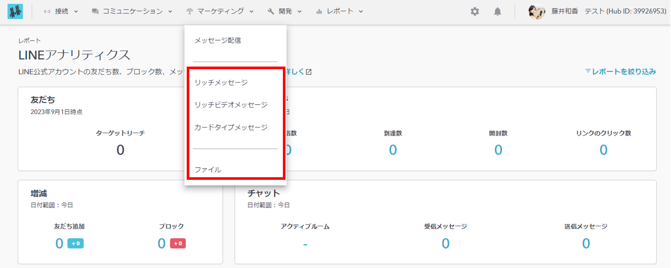Viewport: 671px width, 268px height.
Task: Expand the 接続 dropdown menu
Action: [61, 12]
